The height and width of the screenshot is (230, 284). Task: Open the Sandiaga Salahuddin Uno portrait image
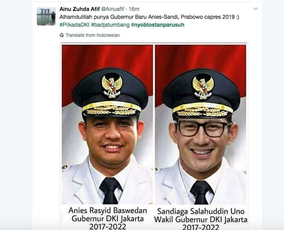pos(201,125)
